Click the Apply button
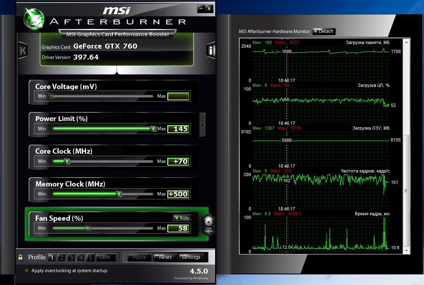The width and height of the screenshot is (424, 285). (x=139, y=257)
